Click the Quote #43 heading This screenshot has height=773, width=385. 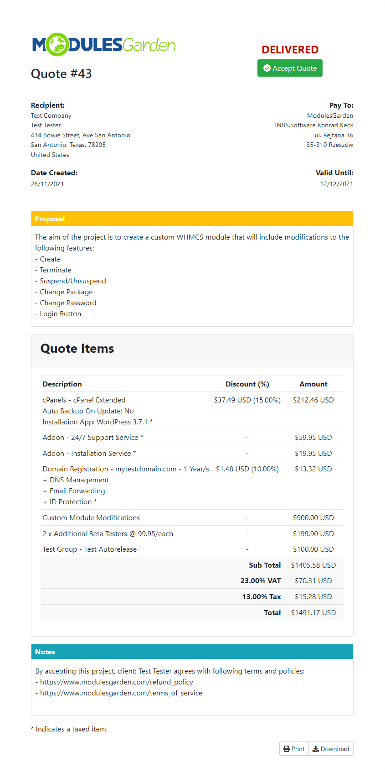pos(62,73)
